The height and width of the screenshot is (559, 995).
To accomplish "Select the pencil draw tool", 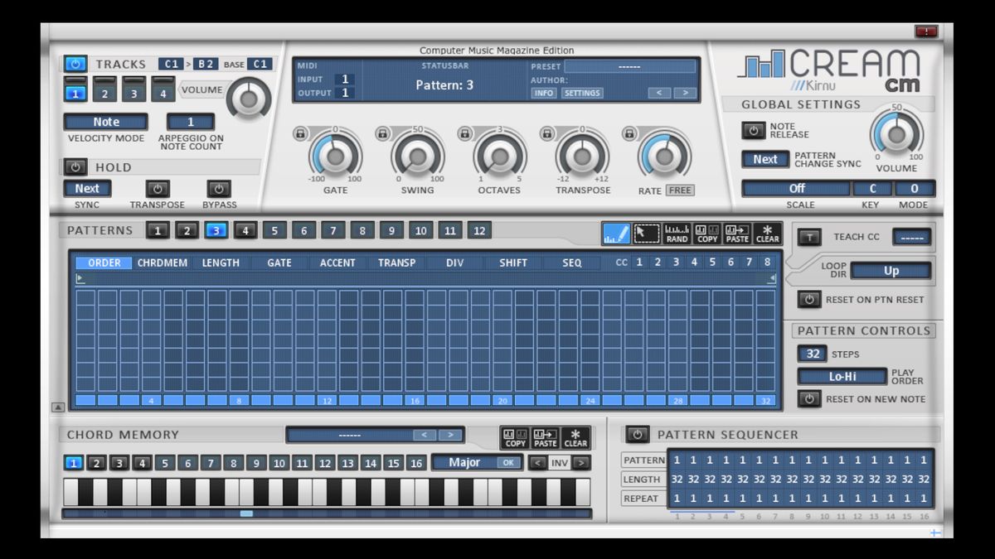I will [x=616, y=233].
